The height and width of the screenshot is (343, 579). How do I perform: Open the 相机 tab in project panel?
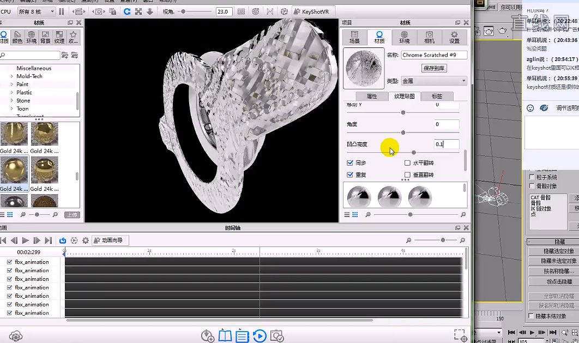tap(429, 37)
